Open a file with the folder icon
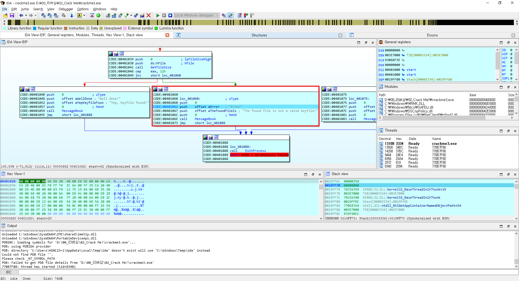 click(x=5, y=15)
